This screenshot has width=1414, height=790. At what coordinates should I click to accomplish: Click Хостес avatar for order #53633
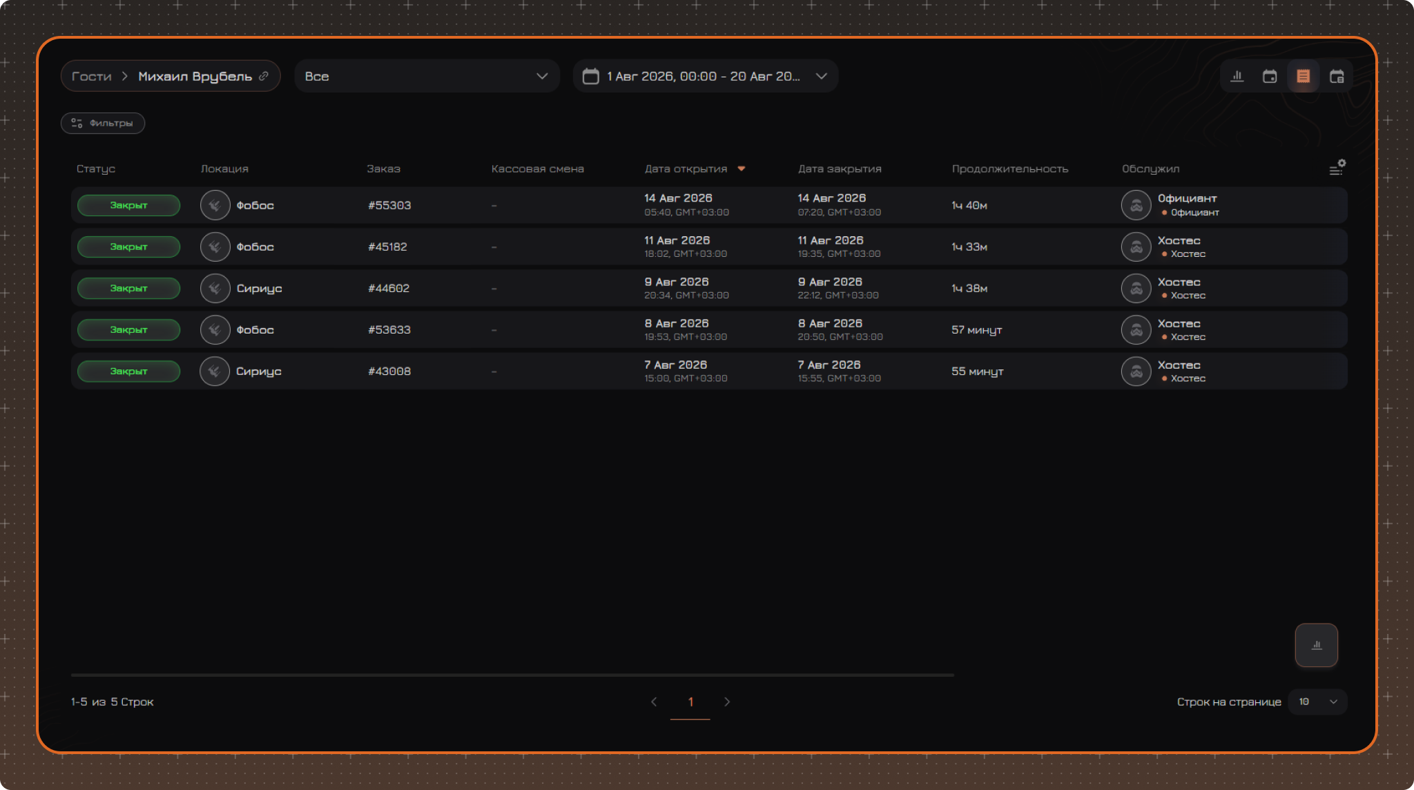[x=1136, y=329]
